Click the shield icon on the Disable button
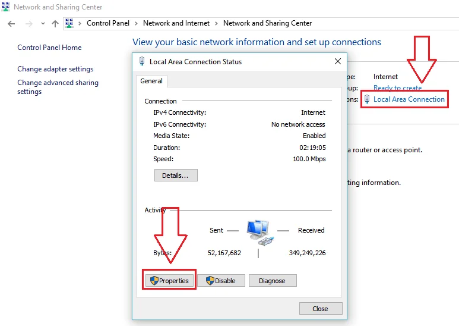This screenshot has width=459, height=326. click(x=210, y=281)
